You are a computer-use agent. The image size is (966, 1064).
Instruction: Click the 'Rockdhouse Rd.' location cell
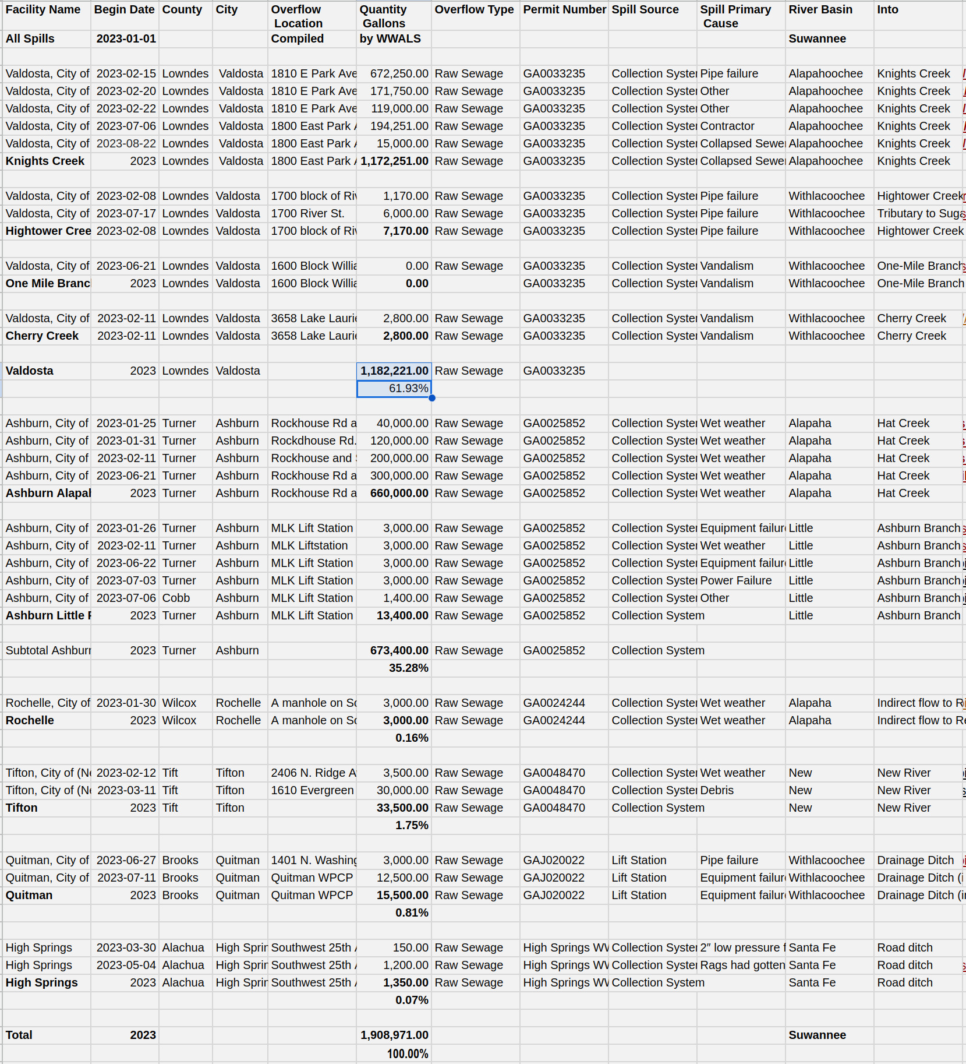tap(312, 441)
